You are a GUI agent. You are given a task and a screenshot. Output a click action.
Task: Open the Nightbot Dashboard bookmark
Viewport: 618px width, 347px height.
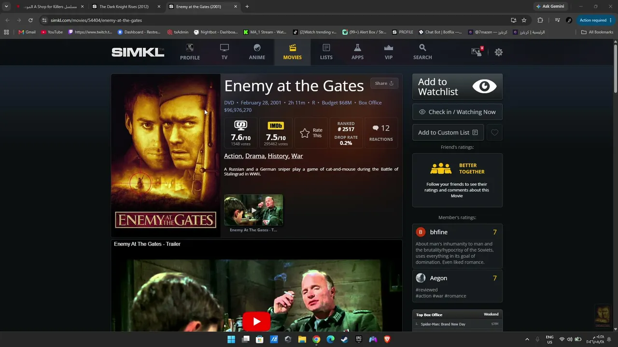216,32
